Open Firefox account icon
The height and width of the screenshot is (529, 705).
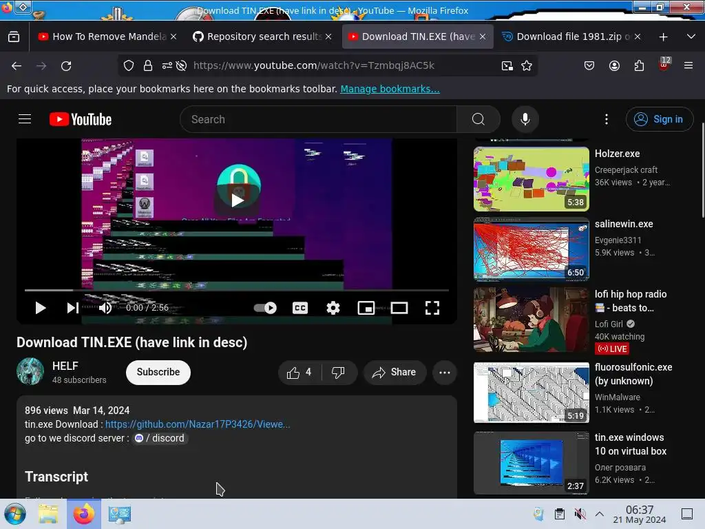pyautogui.click(x=614, y=65)
